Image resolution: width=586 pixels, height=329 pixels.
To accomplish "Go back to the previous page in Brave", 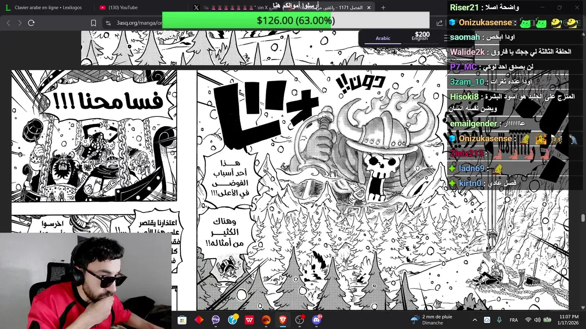I will 8,23.
